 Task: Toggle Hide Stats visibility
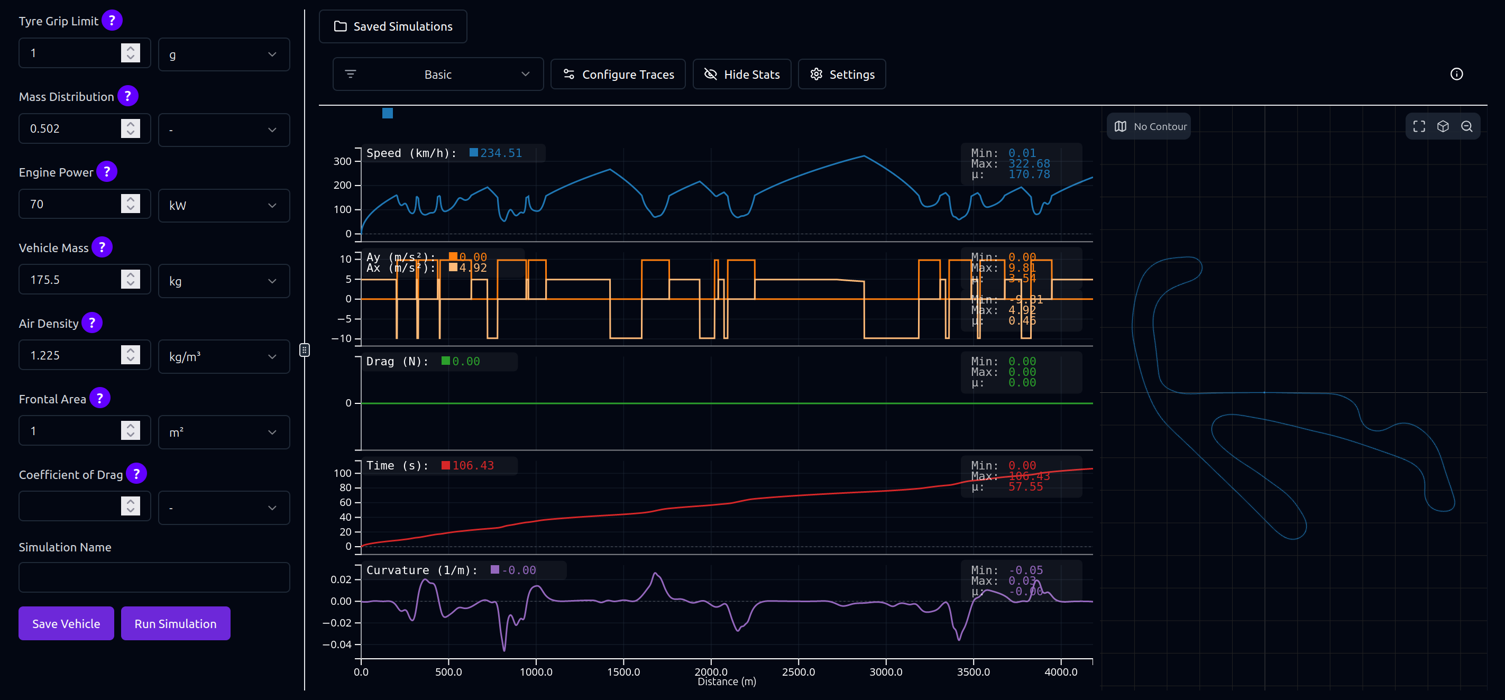coord(741,74)
